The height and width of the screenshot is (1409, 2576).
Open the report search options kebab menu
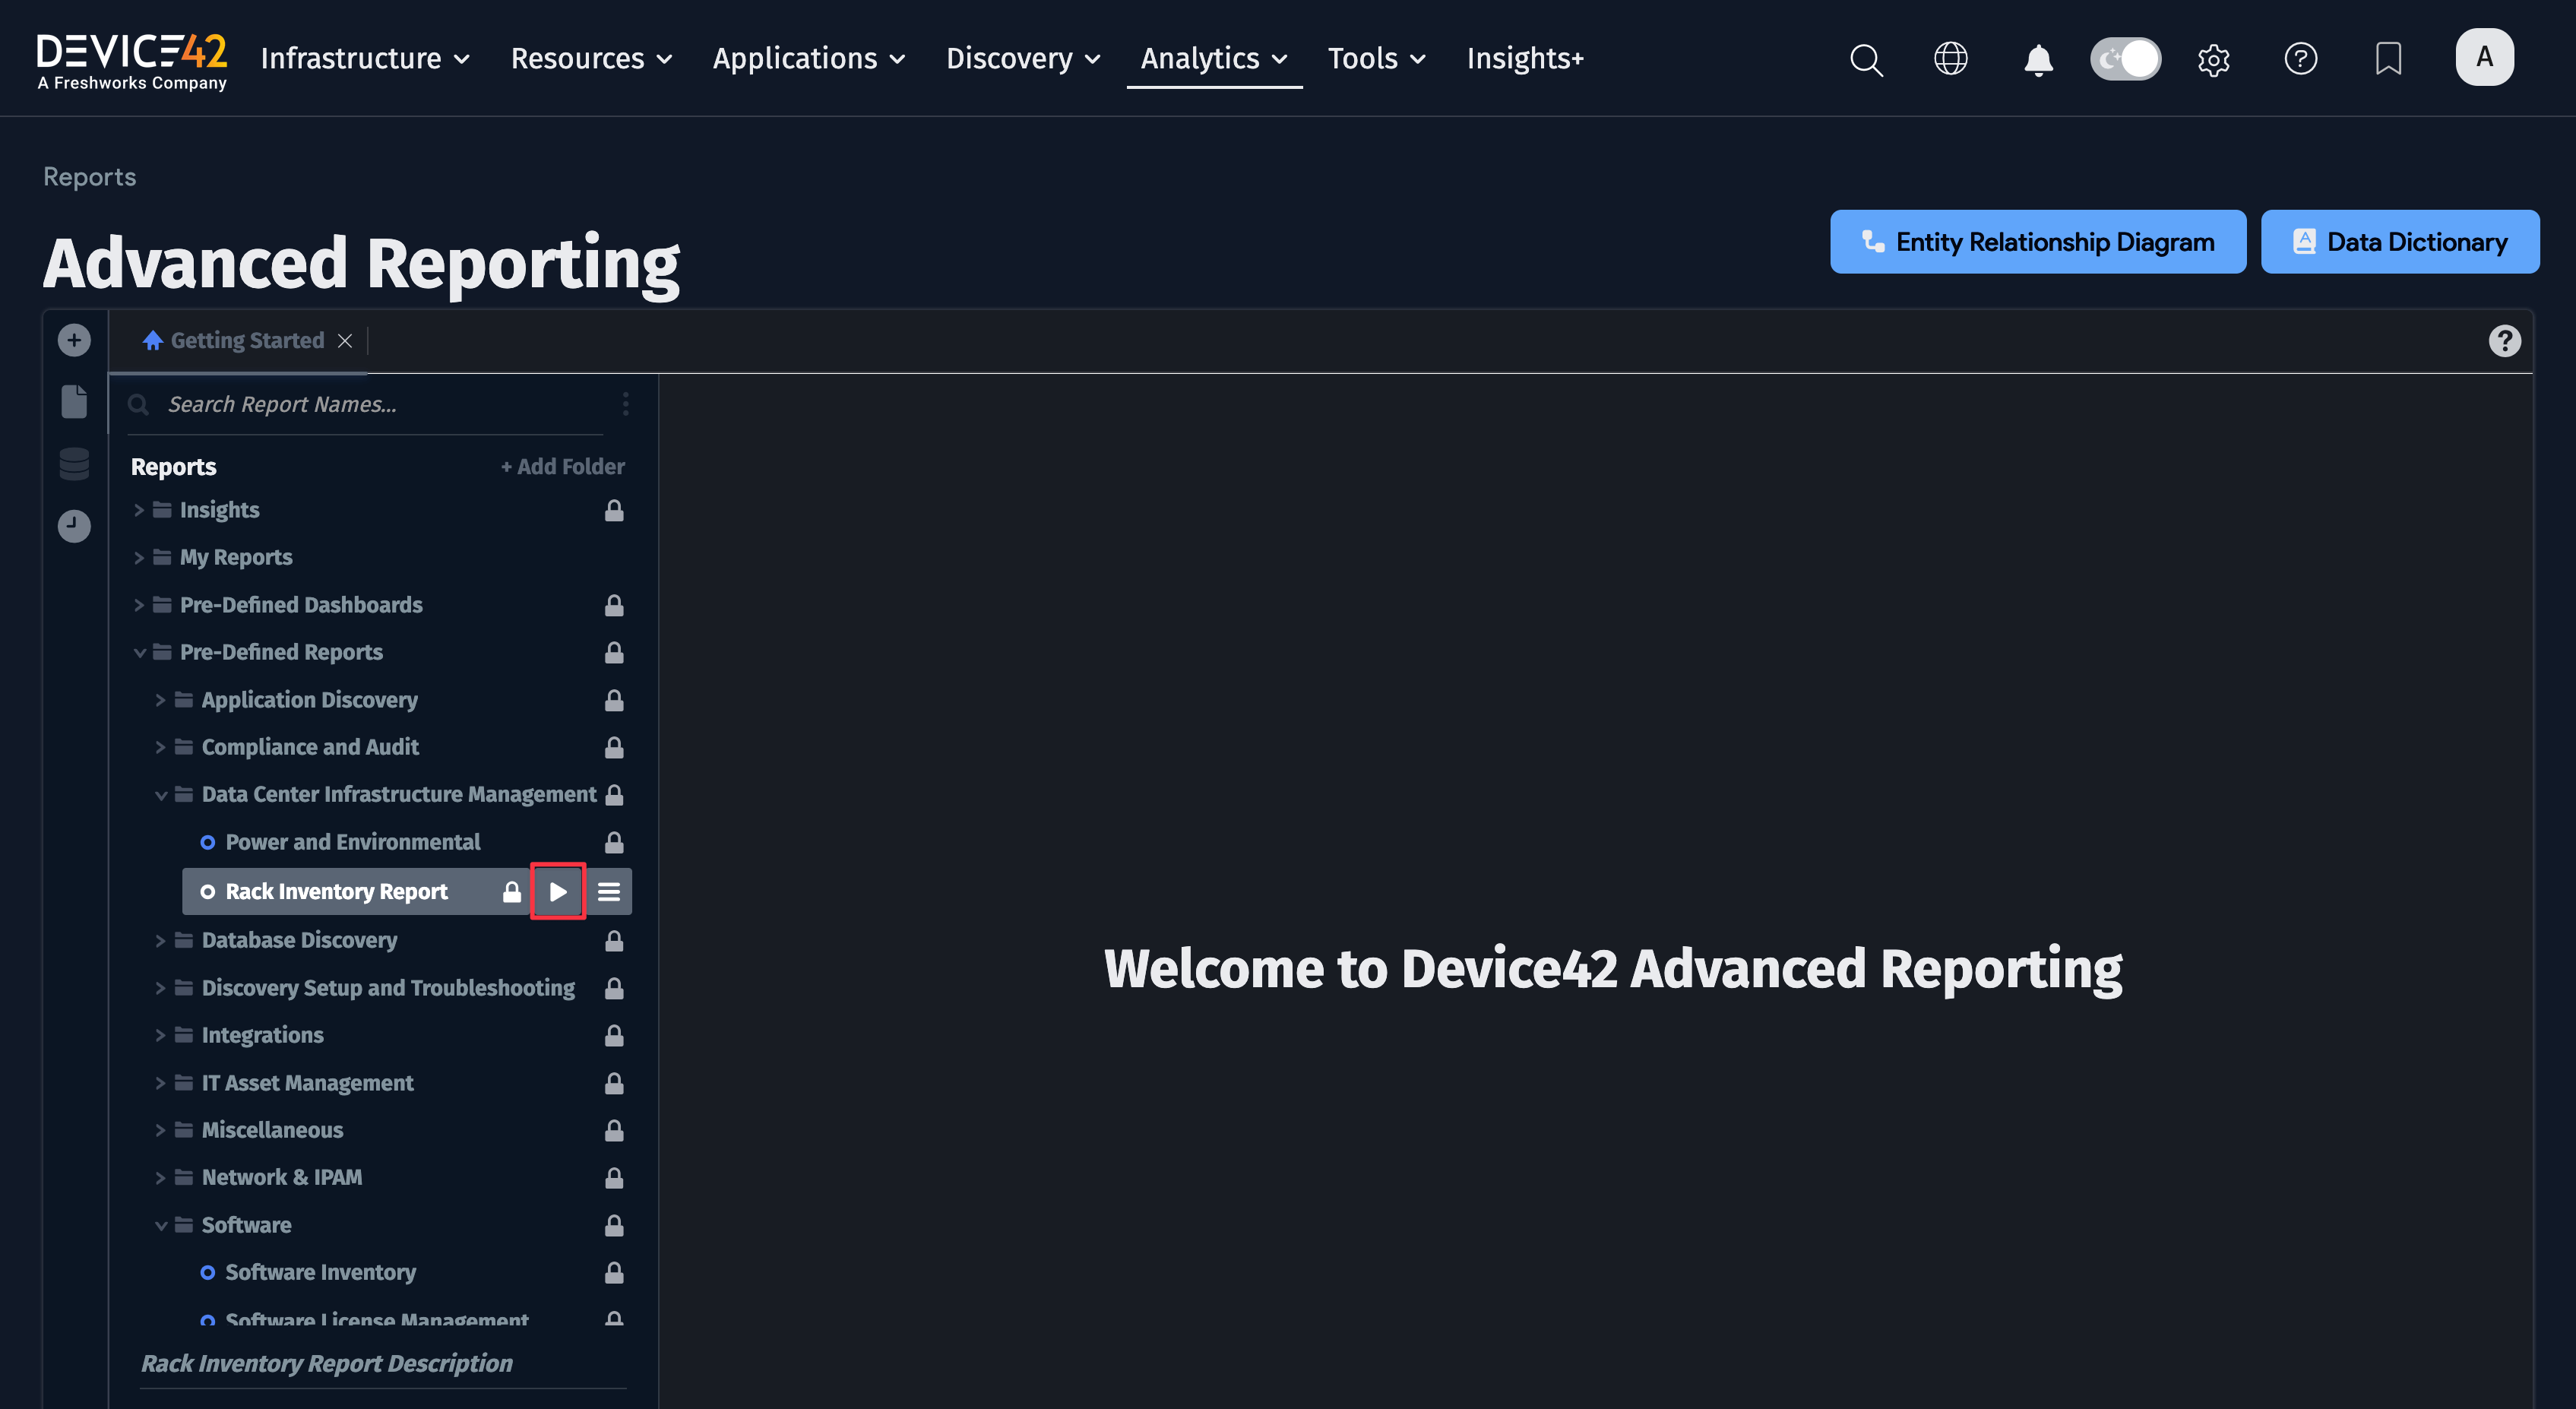click(x=626, y=404)
